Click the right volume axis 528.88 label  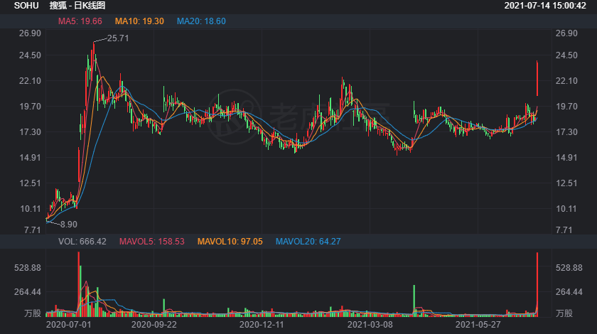coord(569,268)
